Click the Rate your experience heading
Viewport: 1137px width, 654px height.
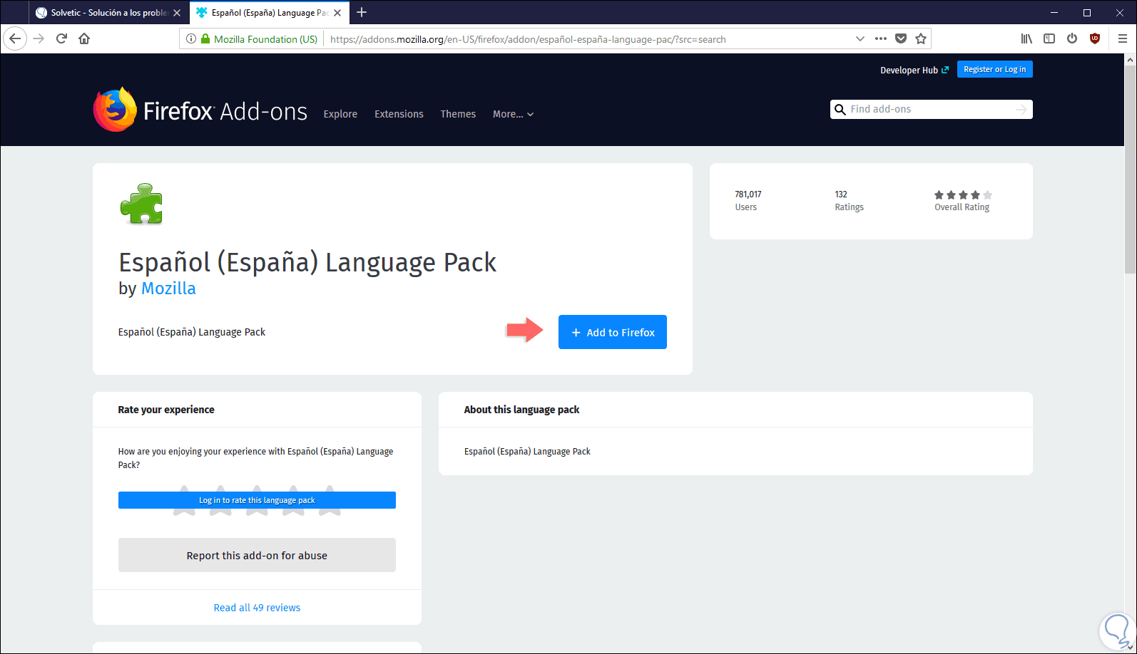(x=166, y=410)
